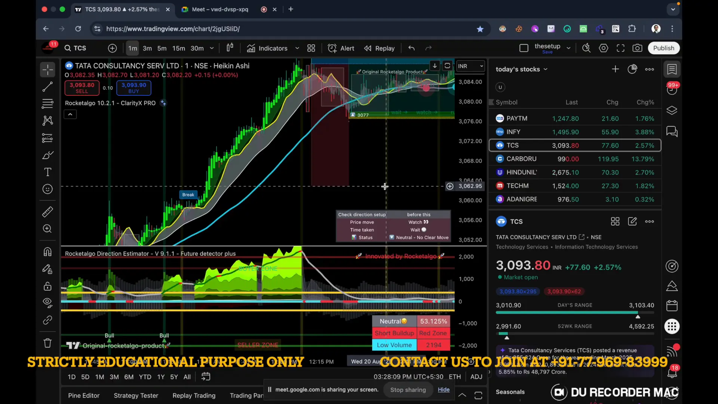Add a symbol to compare
Viewport: 718px width, 404px height.
coord(112,48)
